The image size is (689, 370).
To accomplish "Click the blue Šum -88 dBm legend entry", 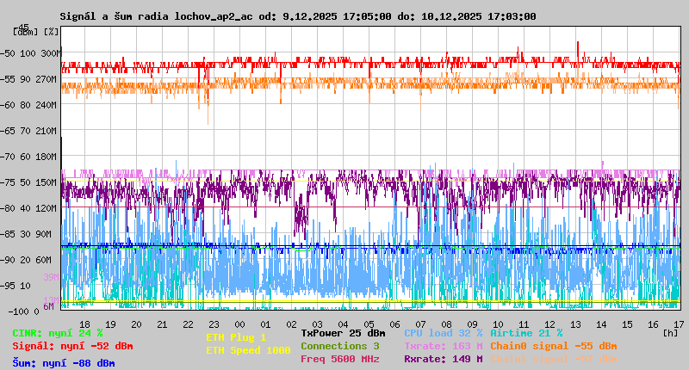I will coord(64,363).
